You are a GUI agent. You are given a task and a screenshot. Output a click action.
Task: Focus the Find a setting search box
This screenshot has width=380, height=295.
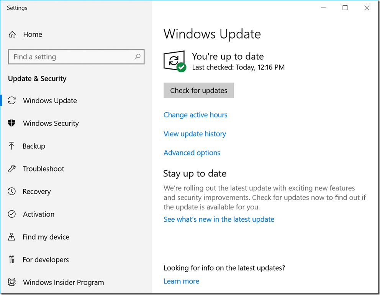76,57
